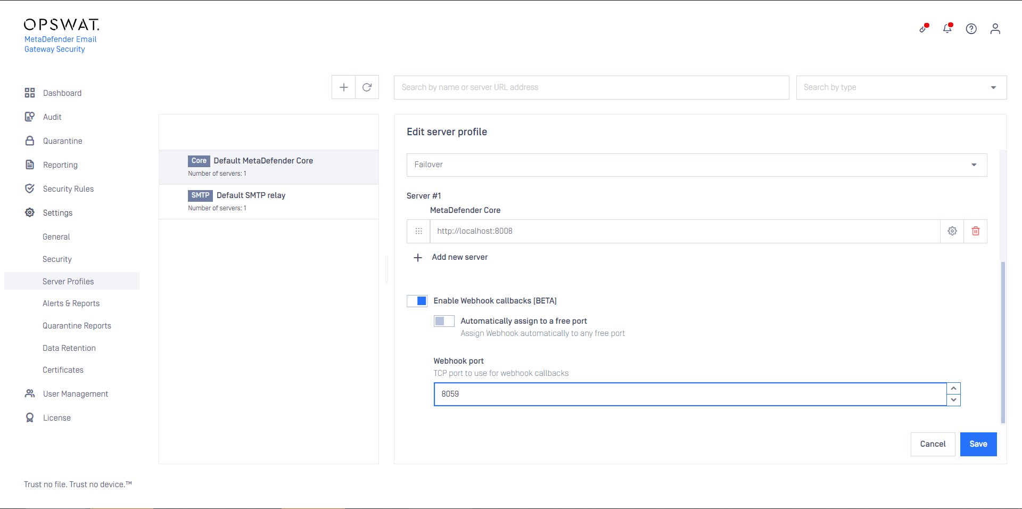
Task: Increase the Webhook port value
Action: pyautogui.click(x=954, y=388)
